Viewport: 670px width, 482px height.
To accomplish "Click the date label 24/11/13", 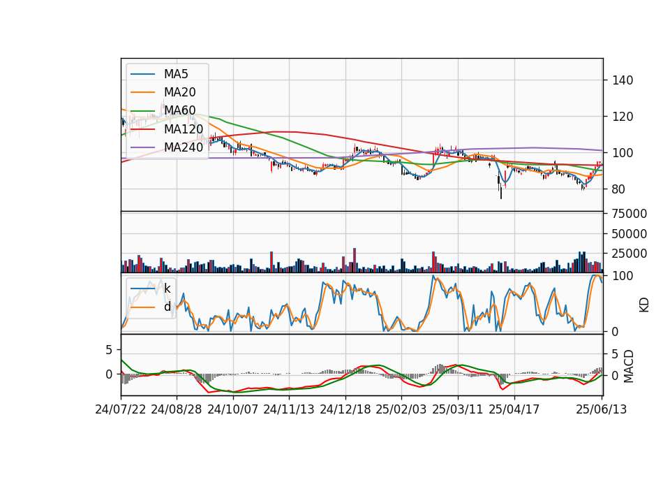I will point(289,409).
